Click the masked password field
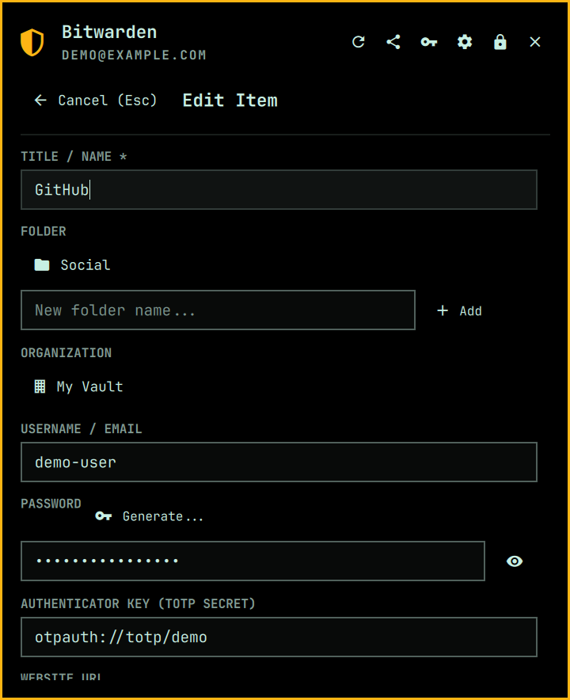570x700 pixels. pyautogui.click(x=253, y=561)
